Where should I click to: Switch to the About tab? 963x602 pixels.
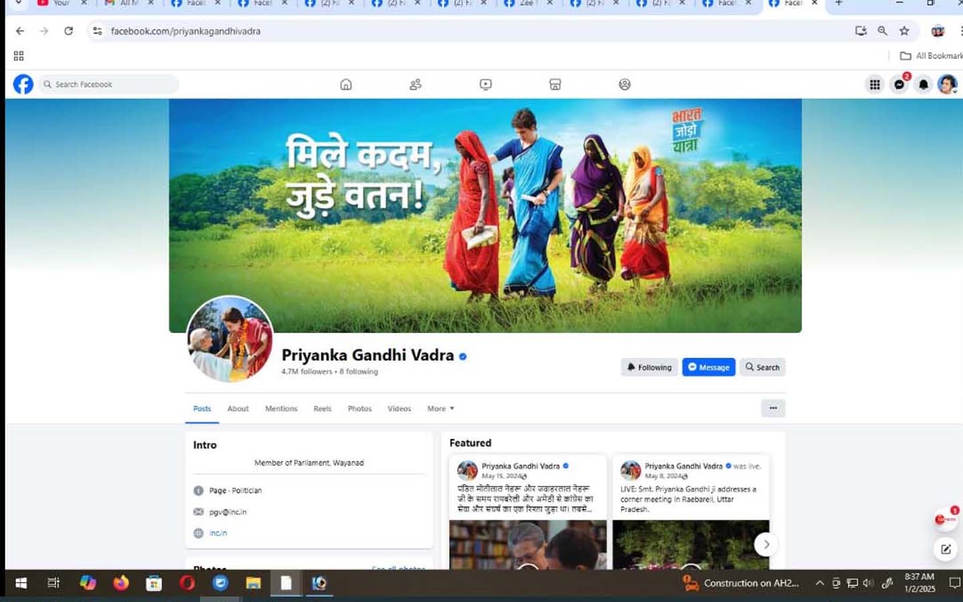click(x=238, y=409)
